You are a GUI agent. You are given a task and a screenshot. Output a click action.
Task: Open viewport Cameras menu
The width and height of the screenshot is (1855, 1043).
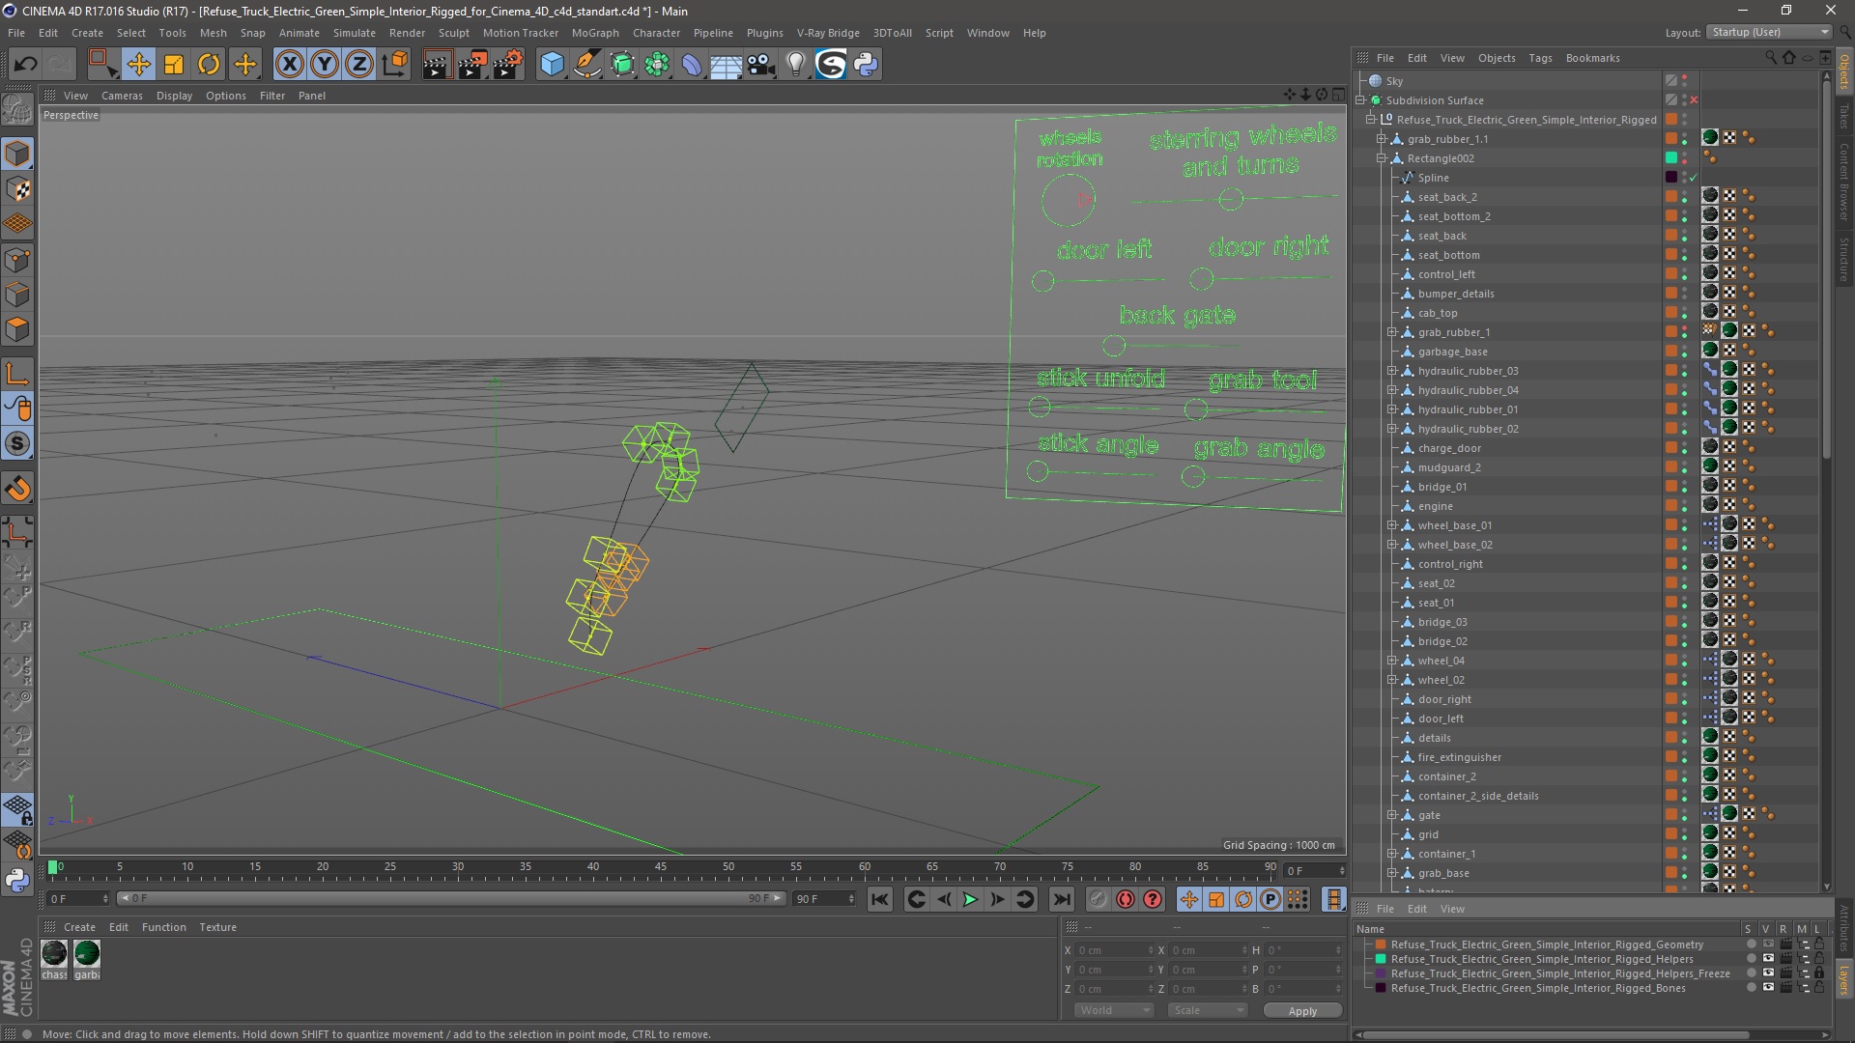(122, 96)
